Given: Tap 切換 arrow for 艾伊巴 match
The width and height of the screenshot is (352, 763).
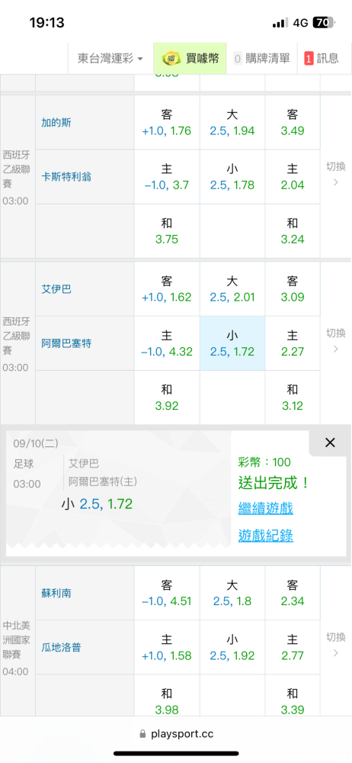Looking at the screenshot, I should pyautogui.click(x=335, y=340).
